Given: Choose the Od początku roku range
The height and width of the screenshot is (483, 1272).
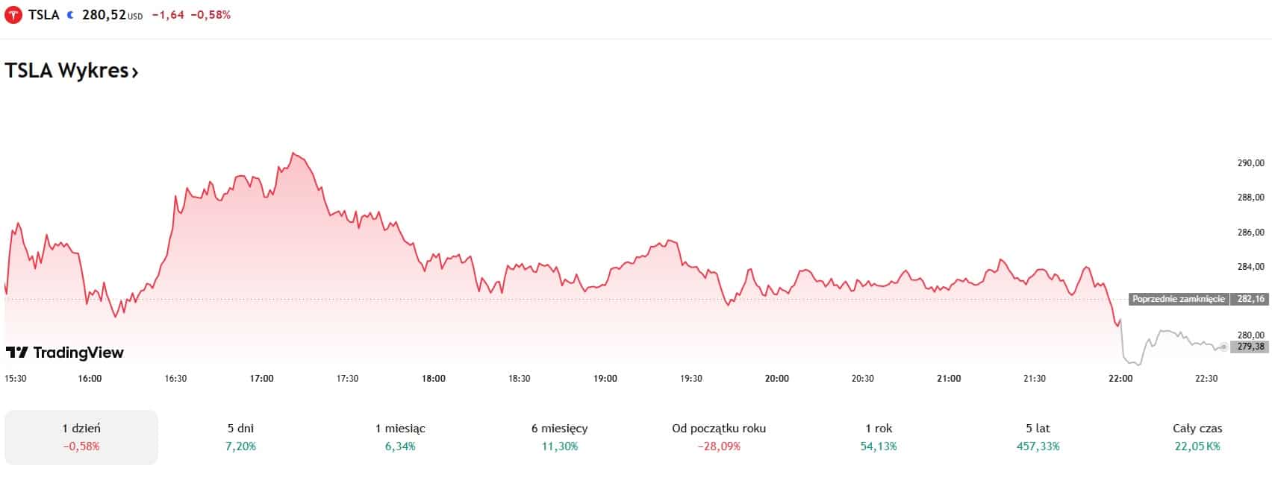Looking at the screenshot, I should (x=719, y=437).
